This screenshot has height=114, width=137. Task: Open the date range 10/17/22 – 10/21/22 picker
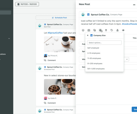(27, 4)
